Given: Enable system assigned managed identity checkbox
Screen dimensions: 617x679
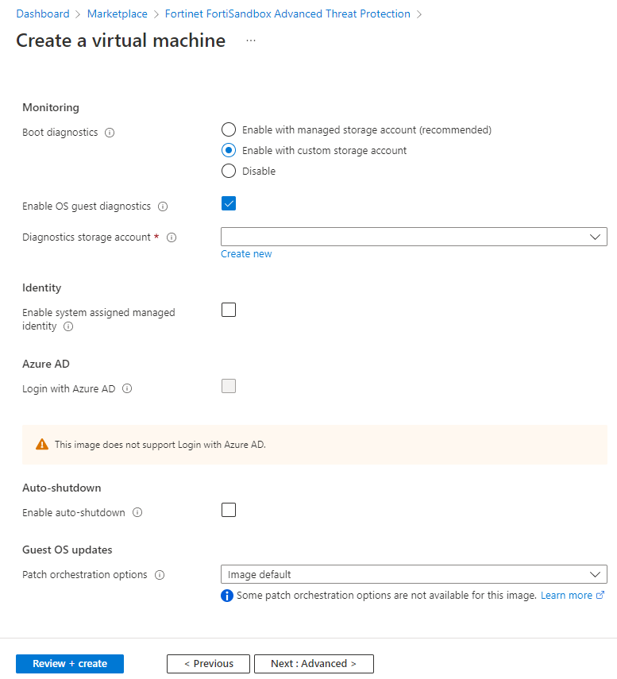Looking at the screenshot, I should coord(229,310).
